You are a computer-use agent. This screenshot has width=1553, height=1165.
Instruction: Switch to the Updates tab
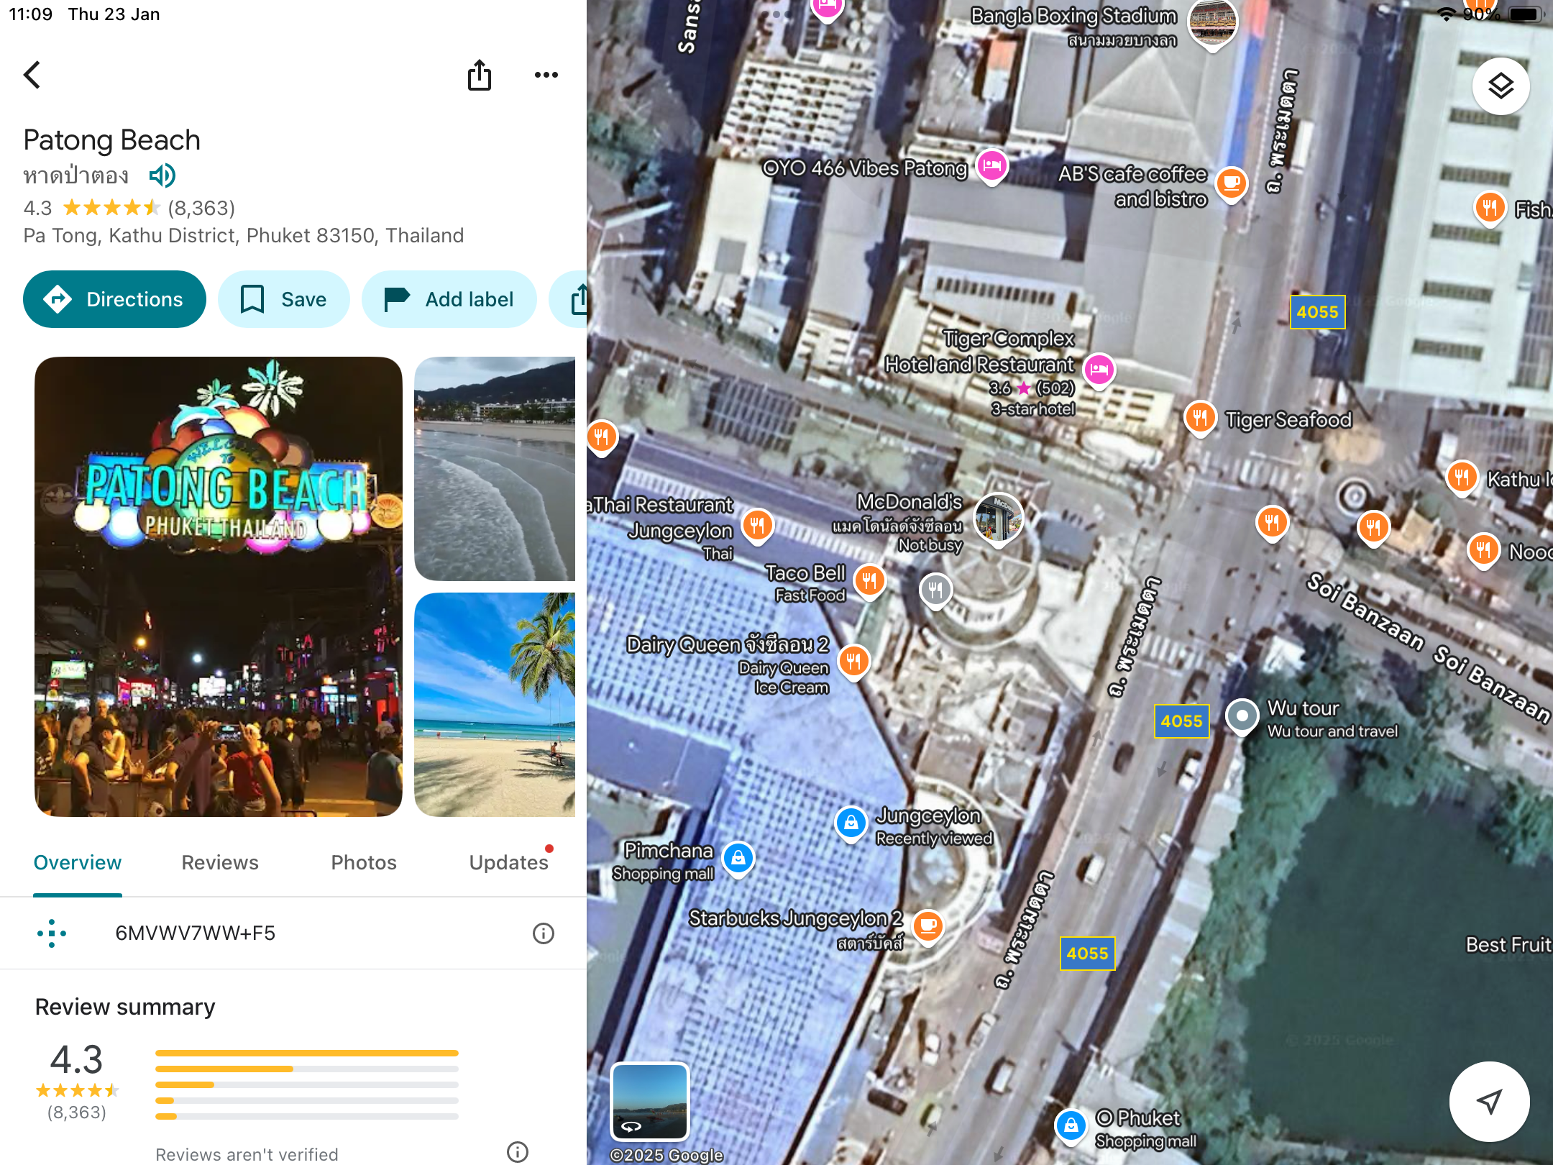pyautogui.click(x=509, y=862)
